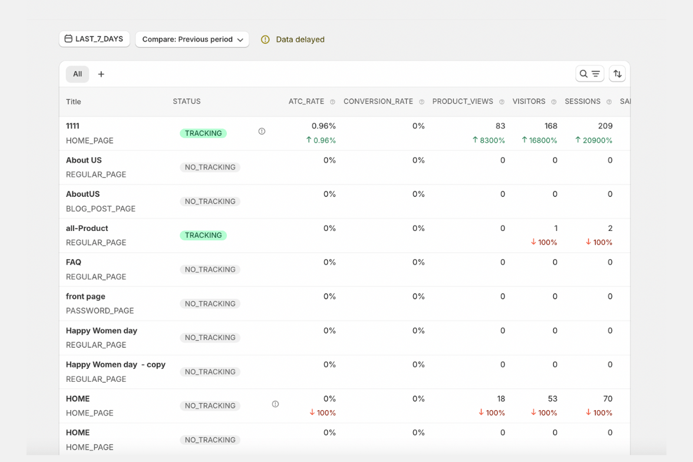693x462 pixels.
Task: Click the 53 visitors value in HOME row
Action: (x=553, y=399)
